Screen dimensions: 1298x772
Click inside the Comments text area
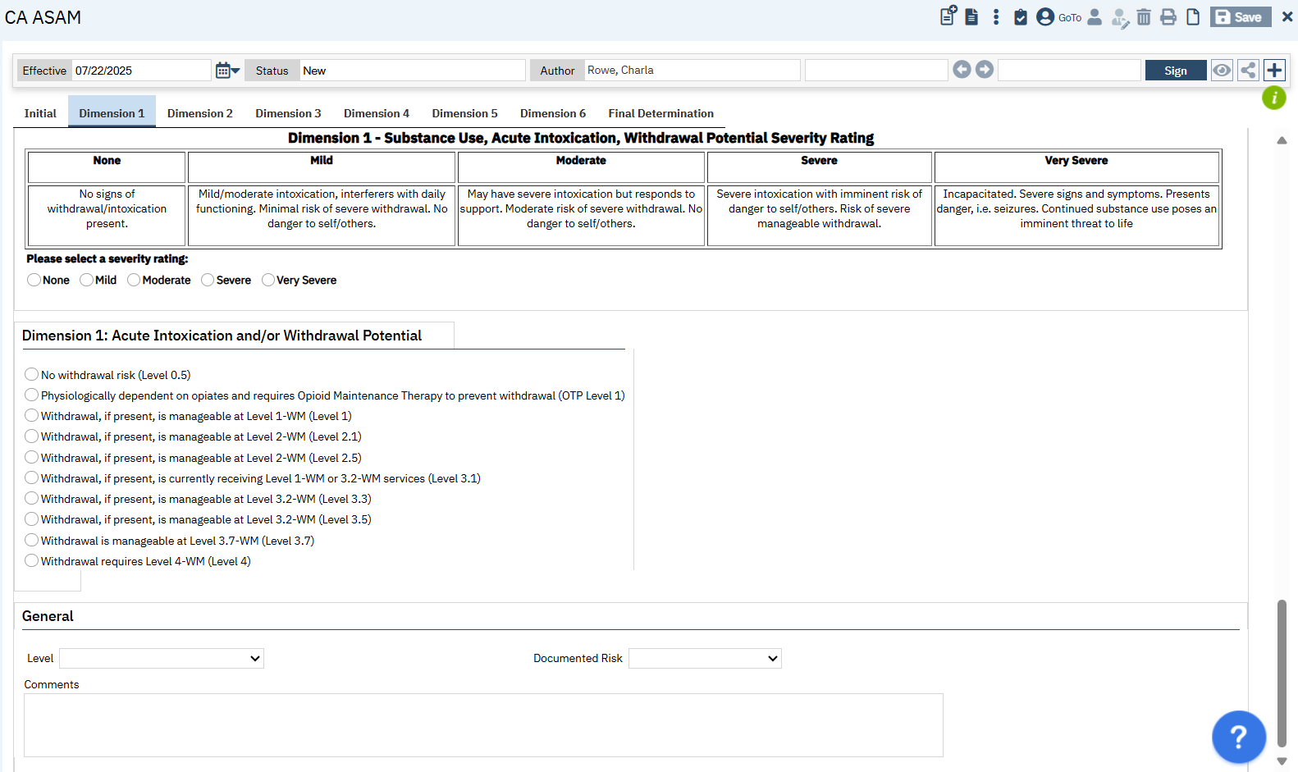[483, 725]
